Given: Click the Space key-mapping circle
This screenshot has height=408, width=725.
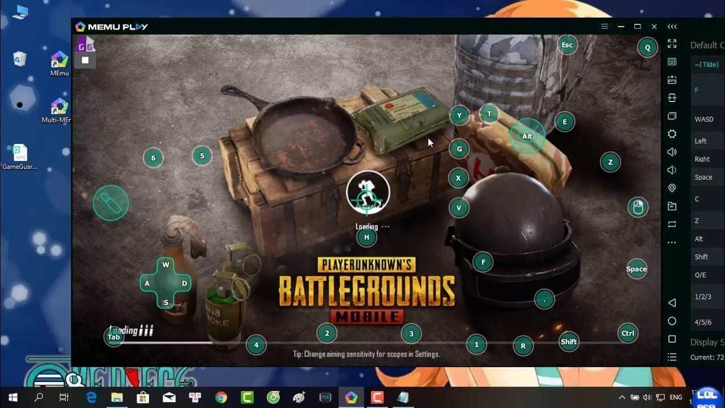Looking at the screenshot, I should 637,269.
